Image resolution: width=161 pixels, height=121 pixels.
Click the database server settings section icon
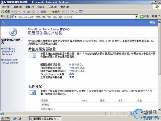click(33, 56)
